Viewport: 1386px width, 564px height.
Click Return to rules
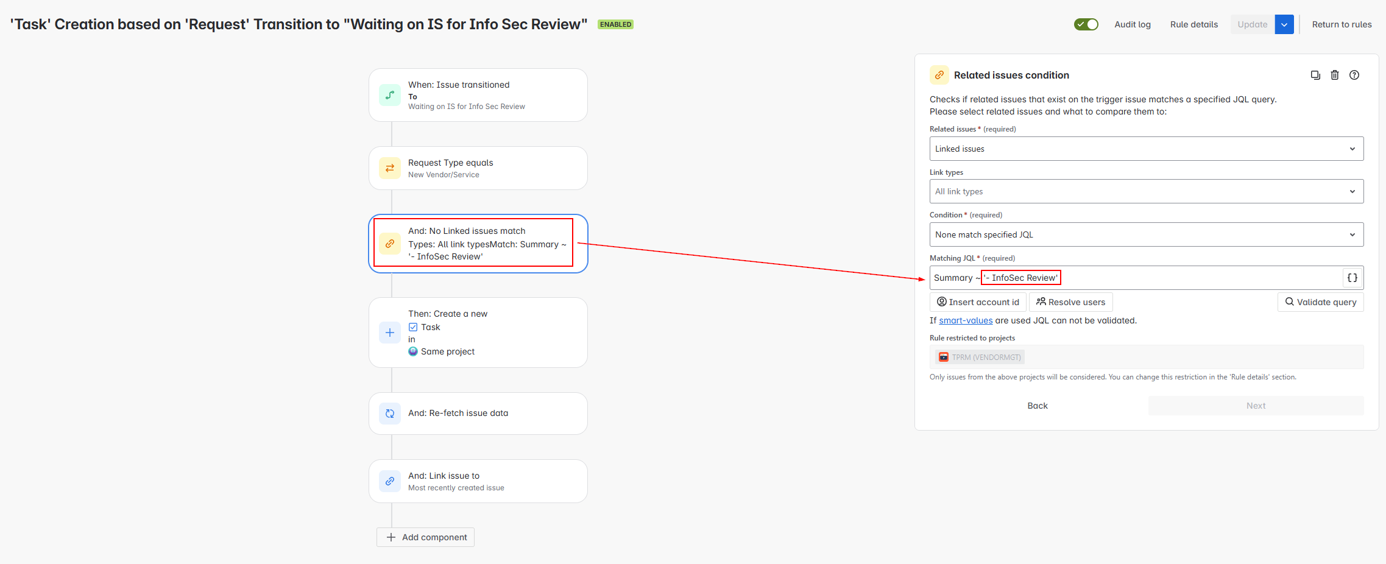point(1342,24)
